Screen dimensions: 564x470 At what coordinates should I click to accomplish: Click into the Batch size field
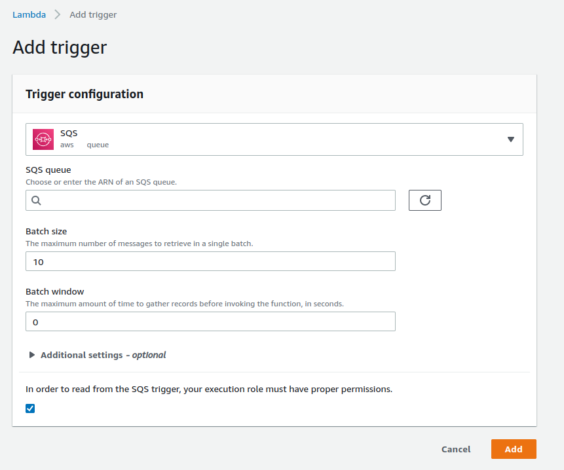(210, 261)
